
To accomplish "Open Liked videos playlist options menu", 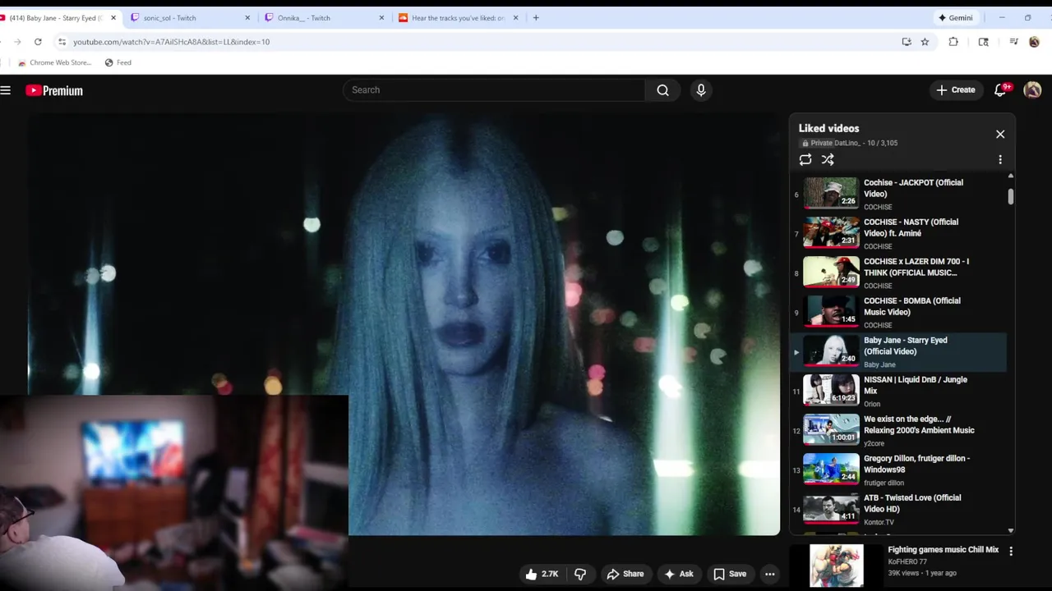I will click(x=1000, y=160).
